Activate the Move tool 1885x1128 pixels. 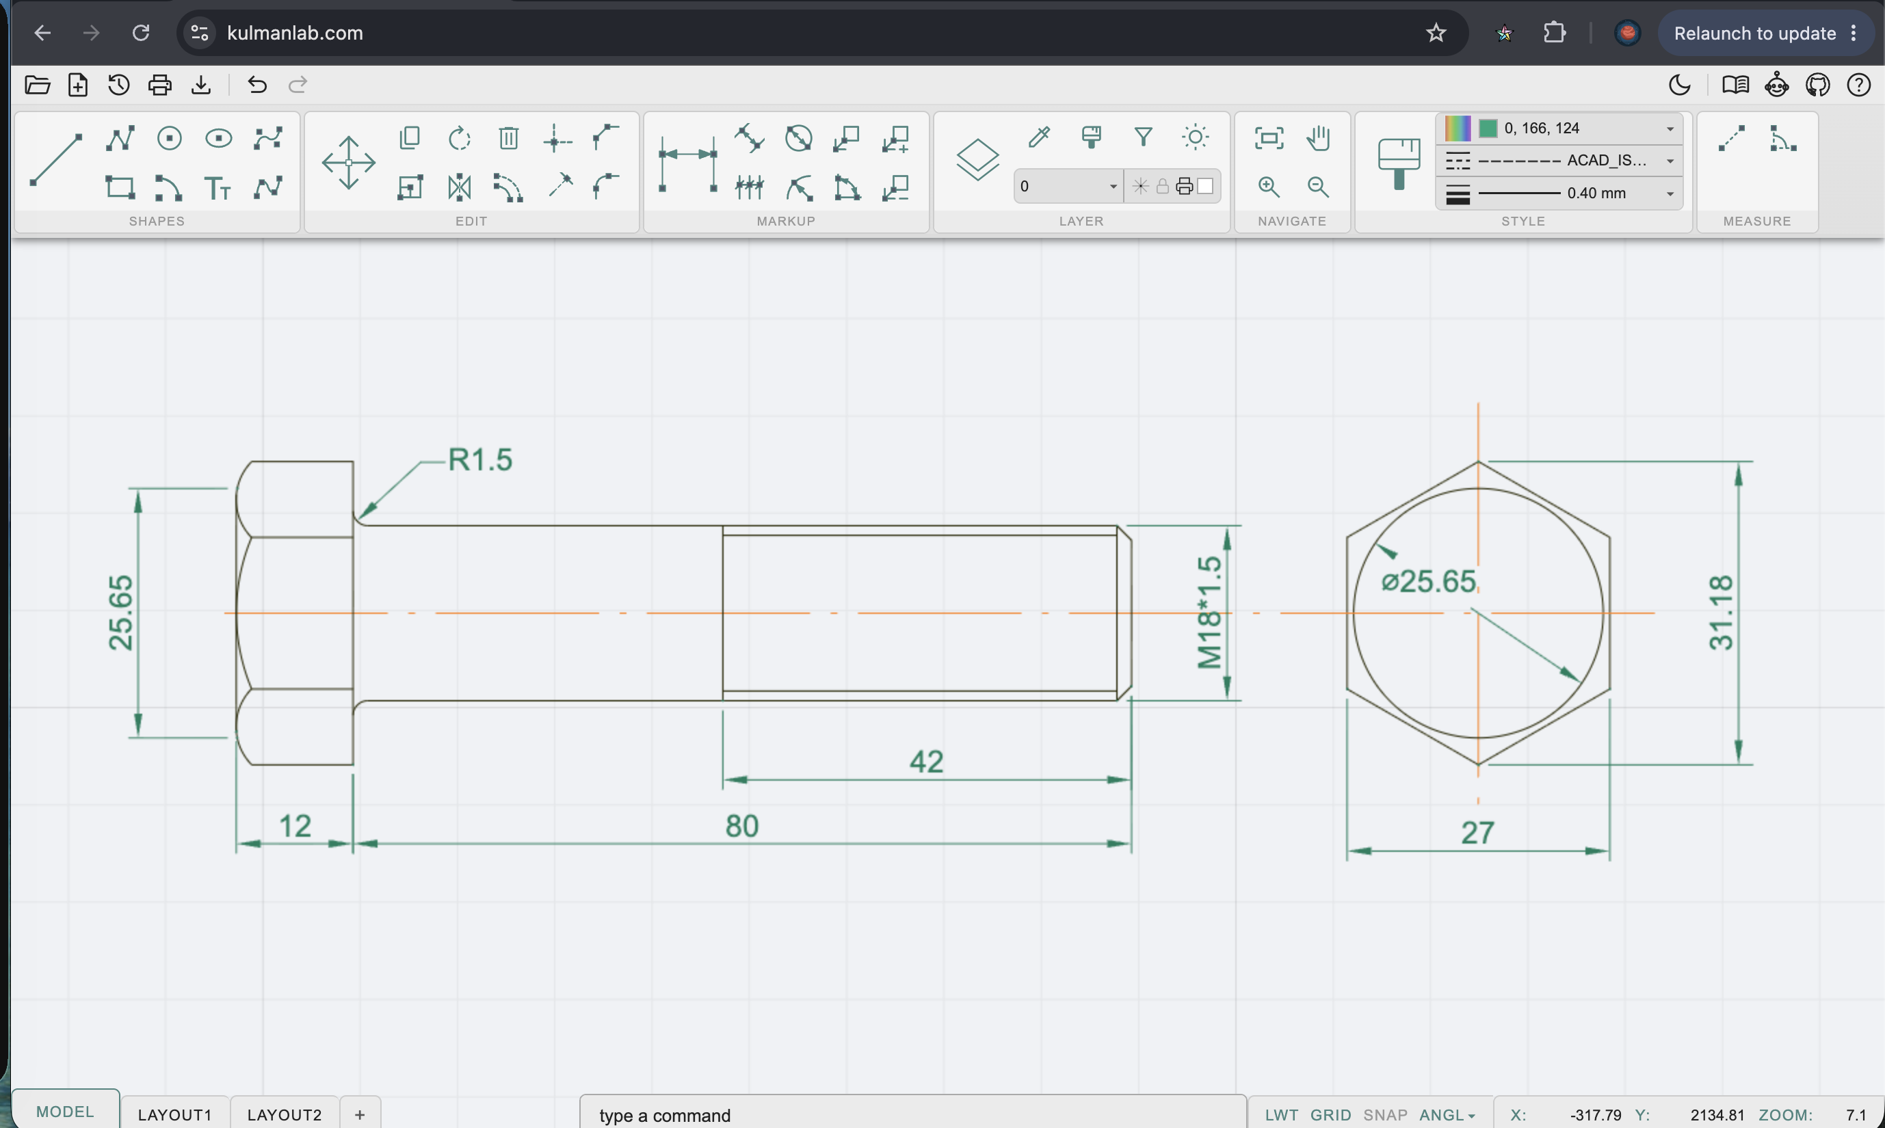pos(348,163)
